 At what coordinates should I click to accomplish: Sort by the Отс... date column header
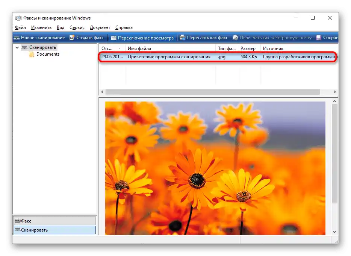click(112, 48)
